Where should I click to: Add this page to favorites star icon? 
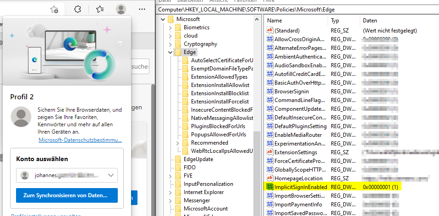(55, 10)
